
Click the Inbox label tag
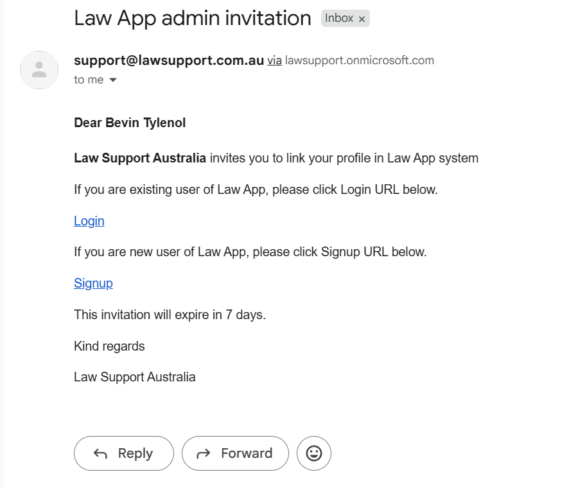(339, 19)
